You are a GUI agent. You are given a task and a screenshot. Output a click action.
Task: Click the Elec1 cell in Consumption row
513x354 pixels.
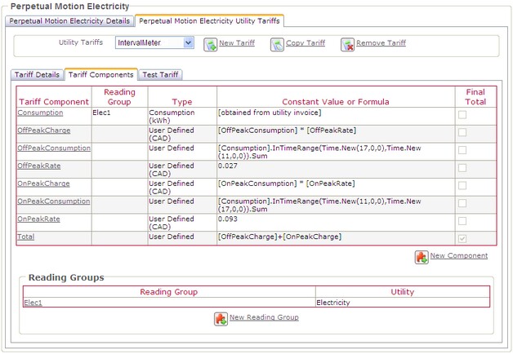pos(119,117)
